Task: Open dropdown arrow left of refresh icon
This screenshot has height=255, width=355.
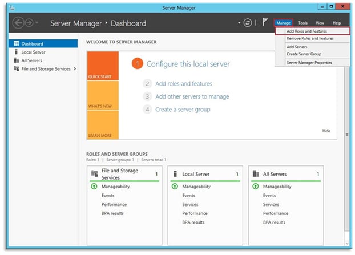Action: (239, 23)
